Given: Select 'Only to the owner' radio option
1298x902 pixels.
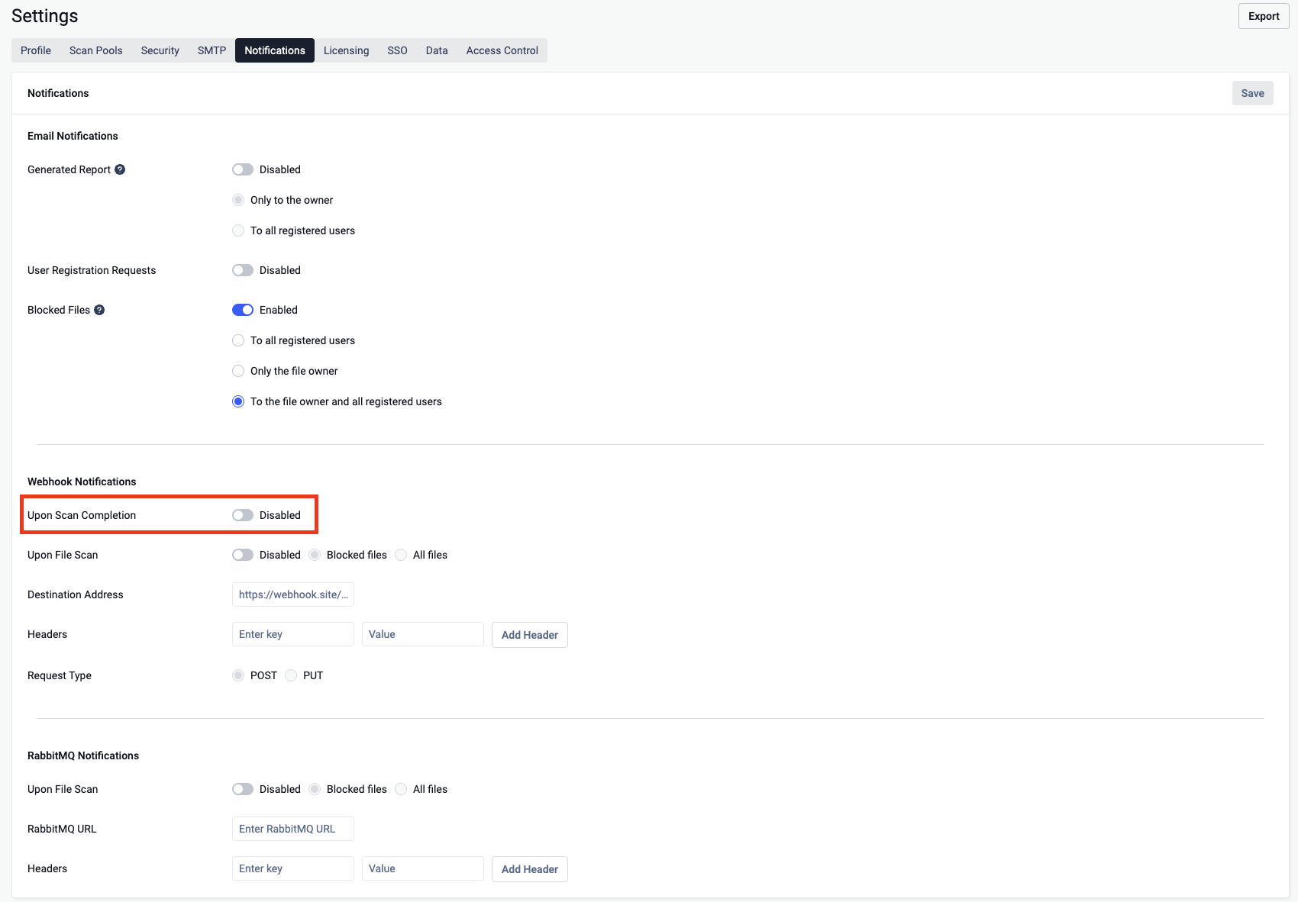Looking at the screenshot, I should coord(238,200).
